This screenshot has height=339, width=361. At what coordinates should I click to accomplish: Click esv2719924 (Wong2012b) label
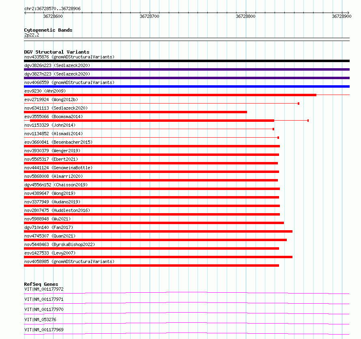coord(51,99)
